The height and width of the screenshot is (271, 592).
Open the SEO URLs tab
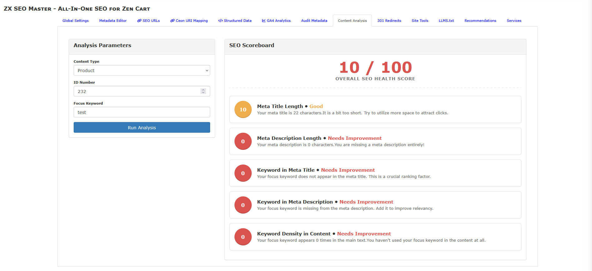click(148, 21)
